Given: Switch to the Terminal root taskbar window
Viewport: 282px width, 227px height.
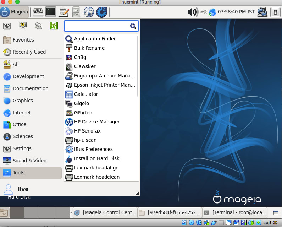Looking at the screenshot, I should 235,213.
